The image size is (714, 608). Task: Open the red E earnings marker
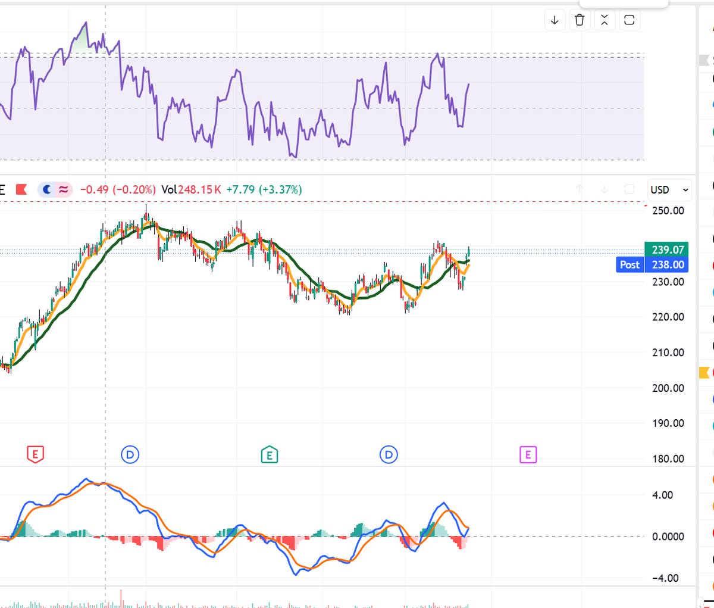coord(35,455)
